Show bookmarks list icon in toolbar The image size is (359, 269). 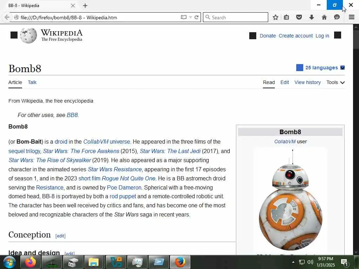[x=286, y=18]
